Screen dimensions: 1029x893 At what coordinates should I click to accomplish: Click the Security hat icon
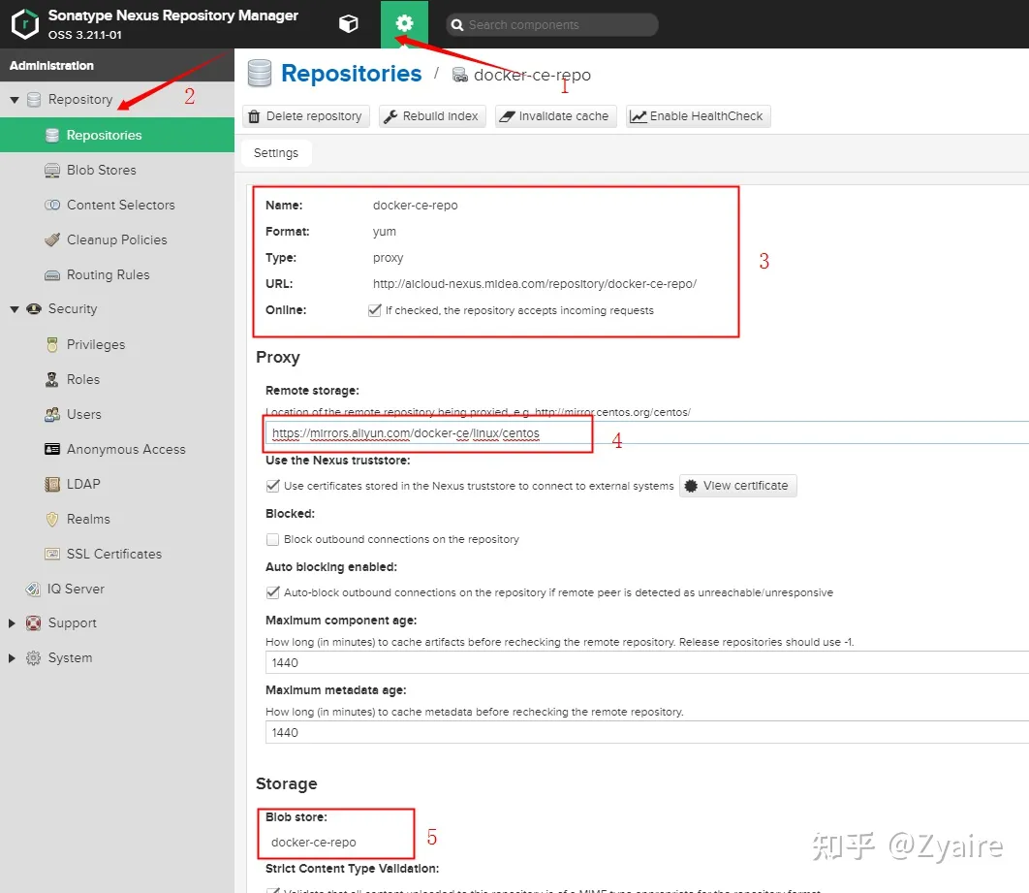pyautogui.click(x=34, y=309)
